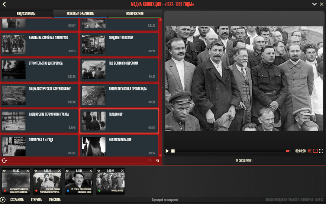Viewport: 326px width, 204px height.
Task: Toggle eye on the Окончание гражданской войны clip
Action: 4,171
